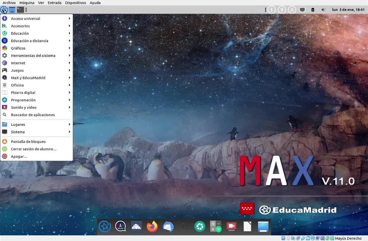
Task: Select Apagar… to shut down
Action: pos(37,156)
